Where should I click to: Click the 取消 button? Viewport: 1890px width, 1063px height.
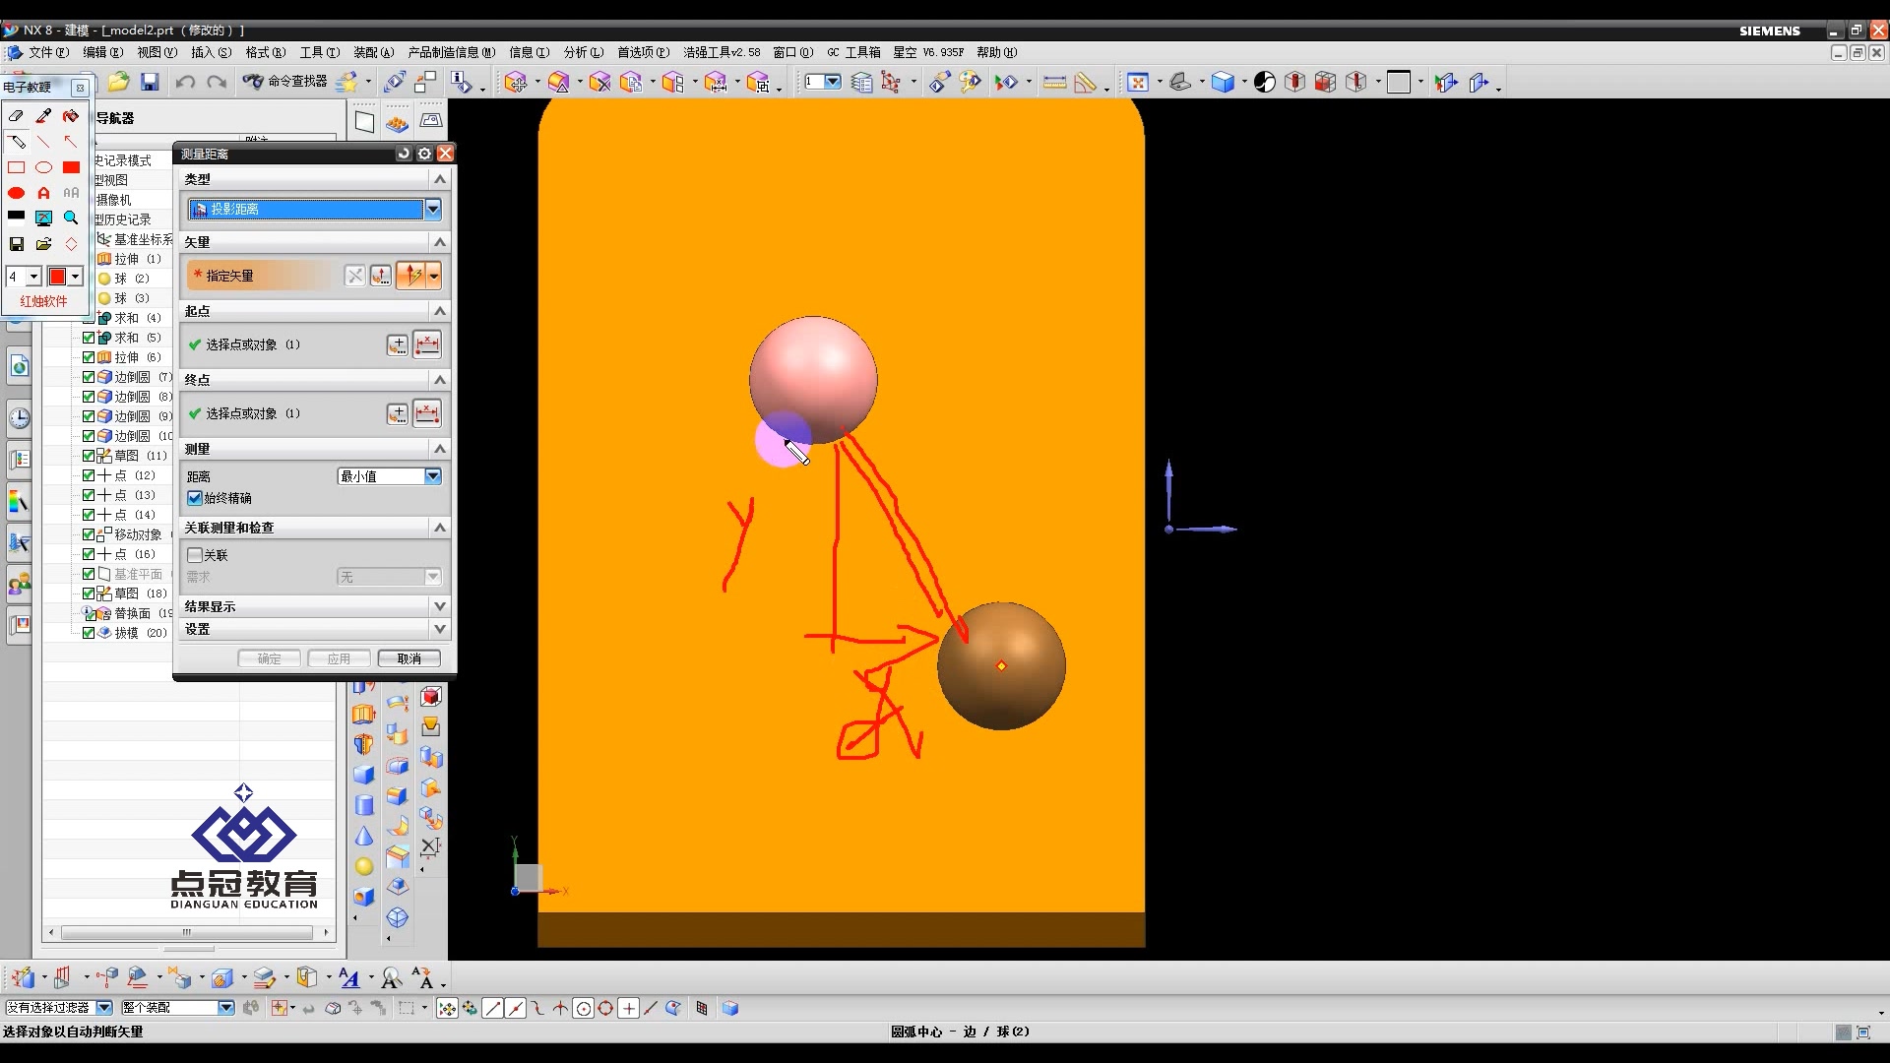409,658
